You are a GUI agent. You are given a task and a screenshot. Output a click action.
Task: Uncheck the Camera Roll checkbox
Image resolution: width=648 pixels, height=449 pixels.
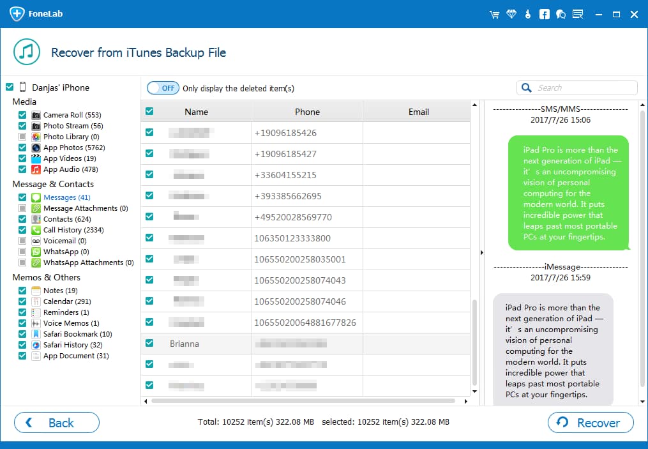[x=22, y=115]
